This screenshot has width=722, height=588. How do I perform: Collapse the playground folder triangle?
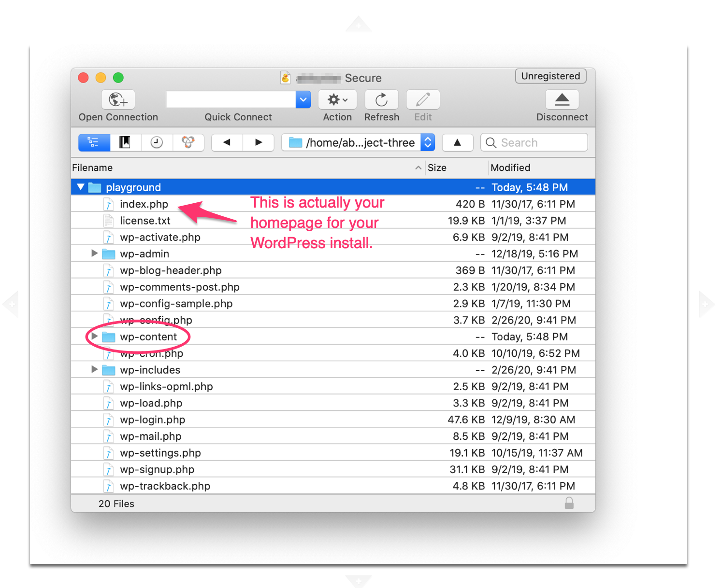coord(81,187)
